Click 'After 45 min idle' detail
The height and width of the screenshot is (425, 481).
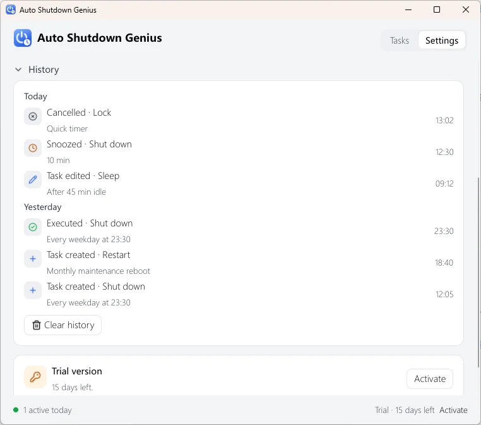[76, 192]
